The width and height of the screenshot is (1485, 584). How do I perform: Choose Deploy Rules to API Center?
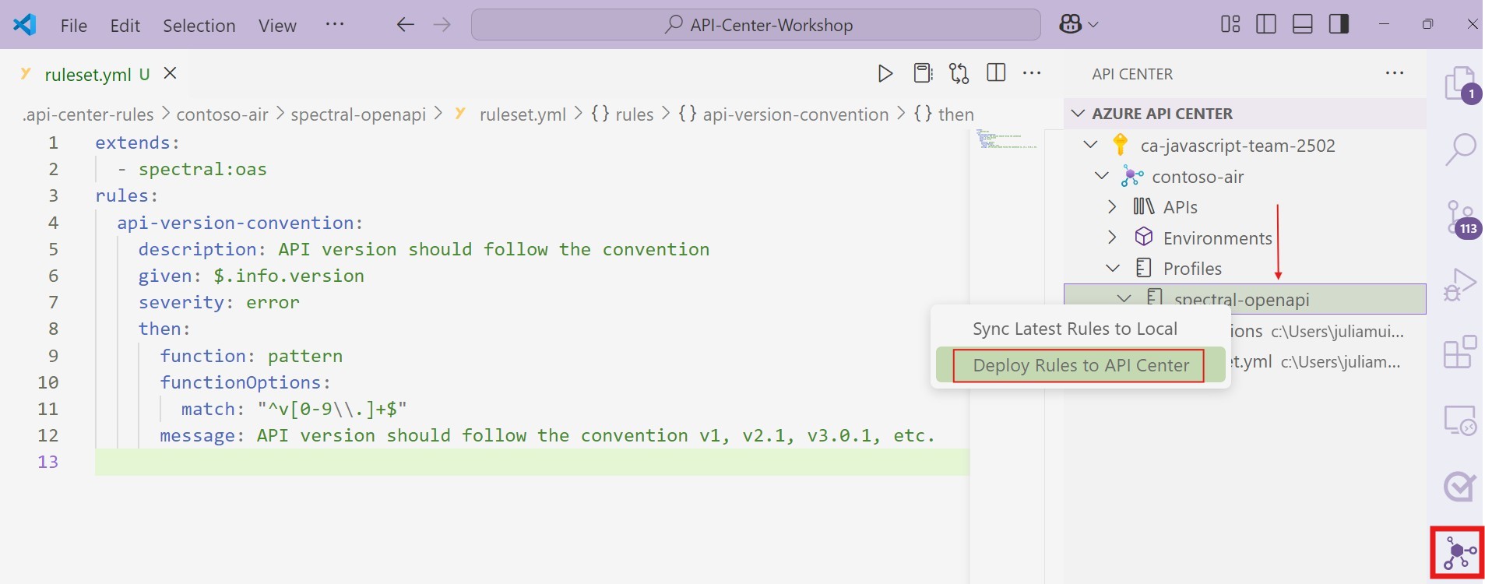pos(1081,365)
